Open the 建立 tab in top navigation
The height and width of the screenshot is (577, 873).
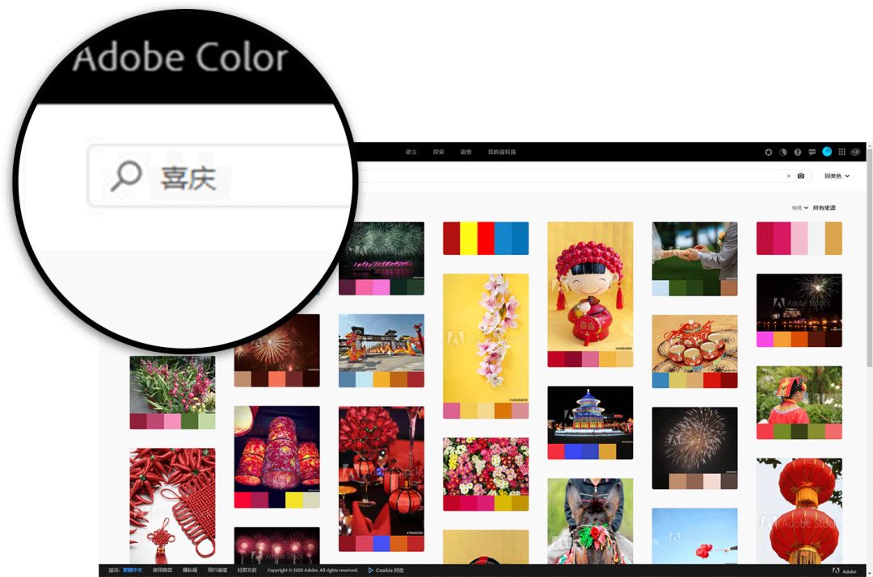(x=411, y=152)
